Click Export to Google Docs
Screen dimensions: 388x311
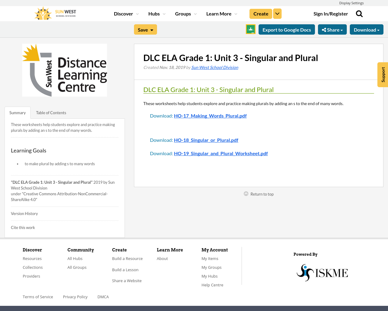point(286,29)
